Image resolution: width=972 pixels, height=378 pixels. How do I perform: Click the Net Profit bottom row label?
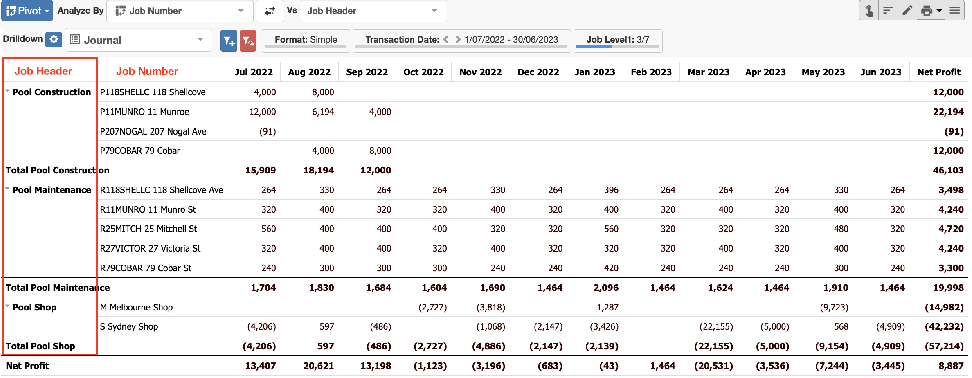point(27,366)
